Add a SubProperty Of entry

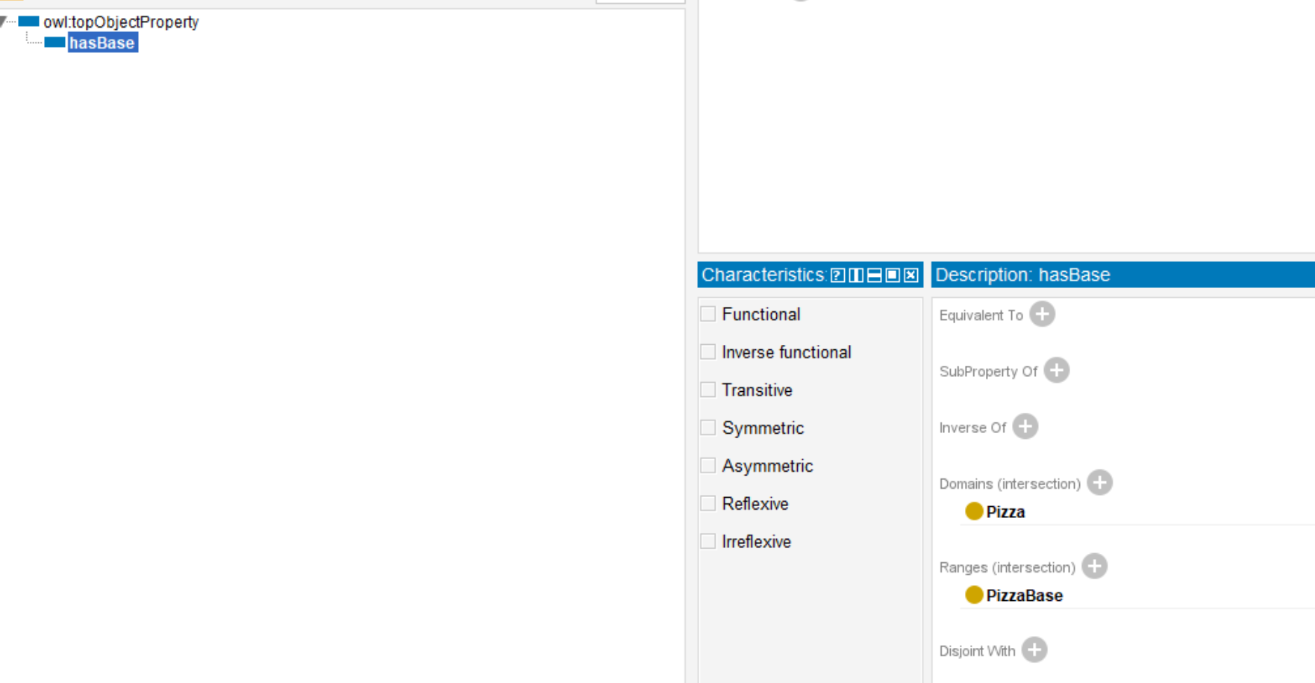1056,370
